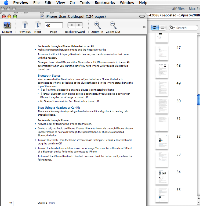Click the Chapter 3 footer text

pos(42,203)
